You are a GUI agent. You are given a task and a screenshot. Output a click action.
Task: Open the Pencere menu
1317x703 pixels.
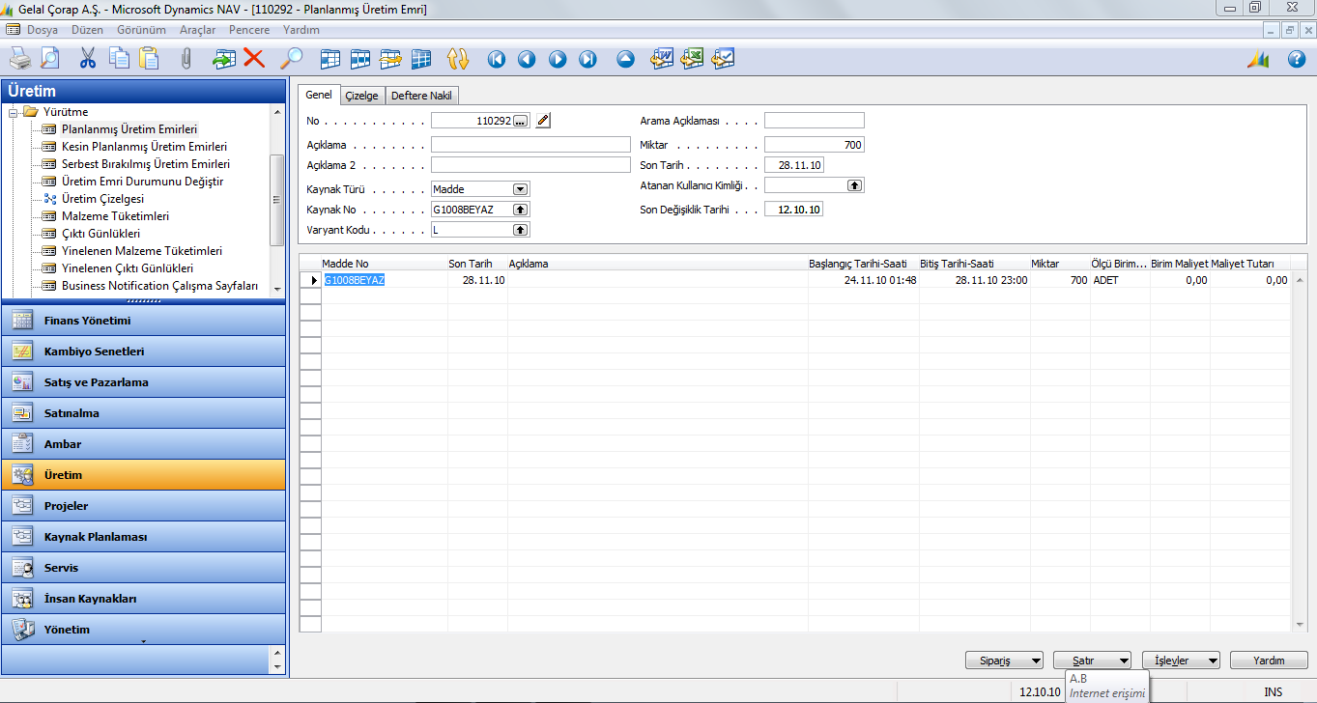[249, 30]
